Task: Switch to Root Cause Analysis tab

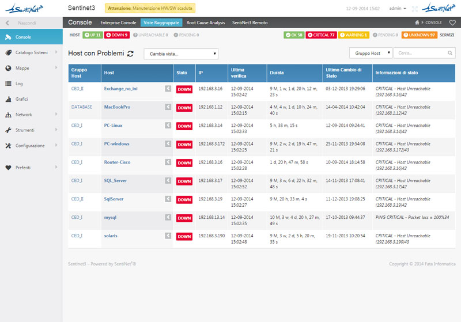Action: pyautogui.click(x=206, y=22)
